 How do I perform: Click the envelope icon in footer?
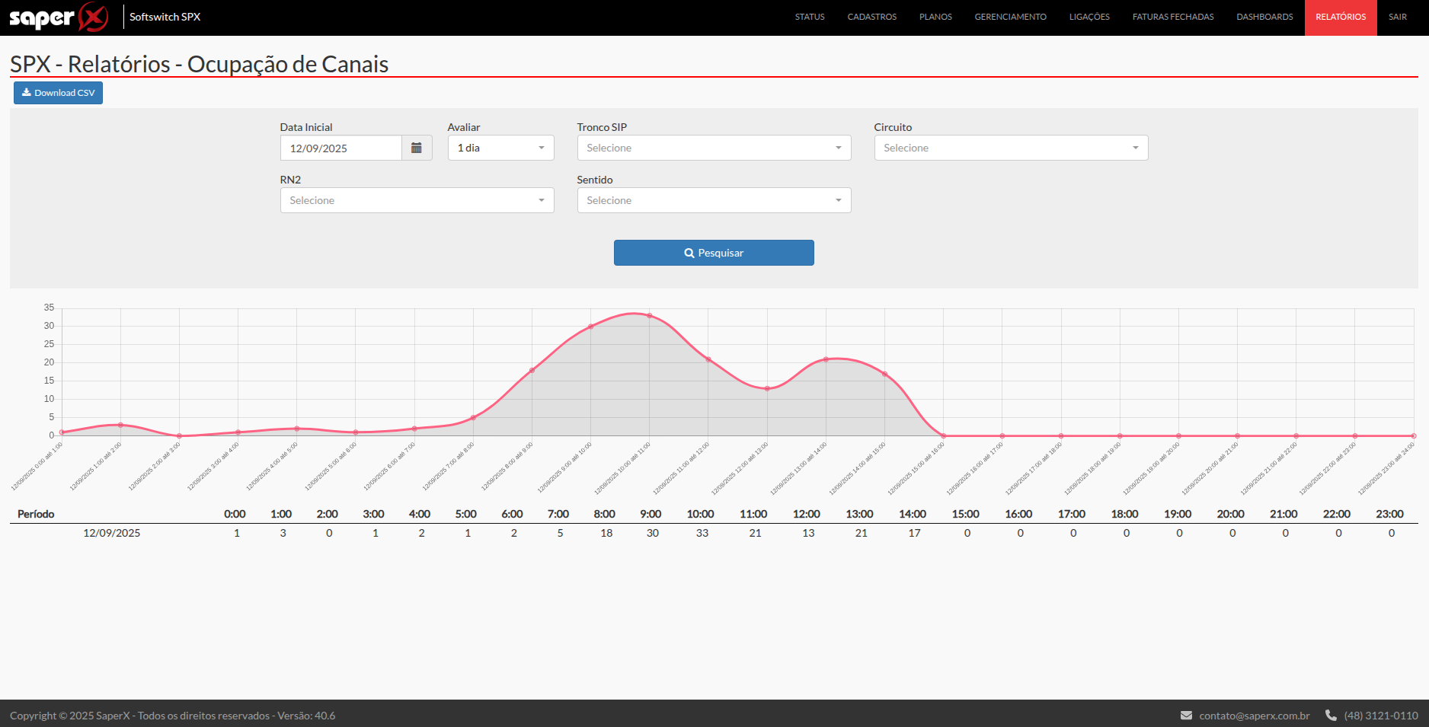pos(1186,716)
